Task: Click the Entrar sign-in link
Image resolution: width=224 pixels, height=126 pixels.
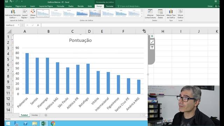Action: point(210,6)
